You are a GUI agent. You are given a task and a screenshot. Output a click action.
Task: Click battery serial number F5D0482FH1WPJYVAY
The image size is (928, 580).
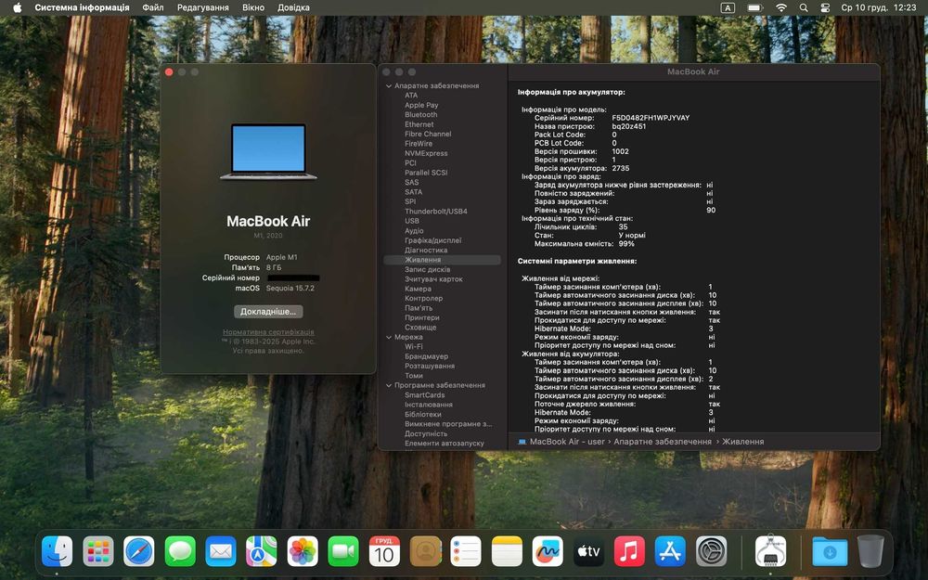coord(651,118)
